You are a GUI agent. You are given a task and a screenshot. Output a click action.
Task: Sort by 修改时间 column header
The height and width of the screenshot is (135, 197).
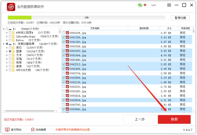(144, 28)
